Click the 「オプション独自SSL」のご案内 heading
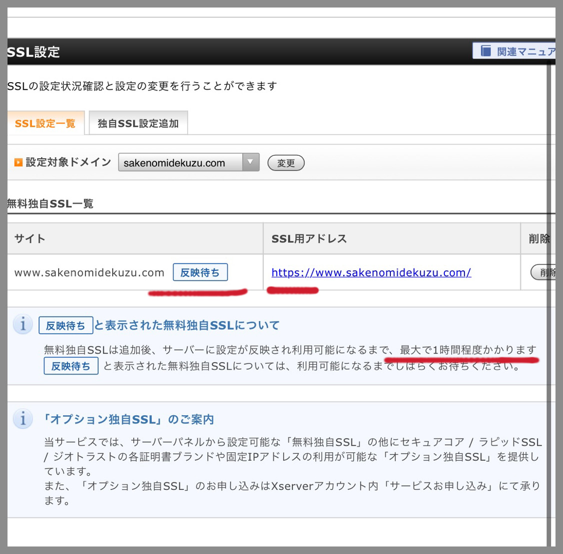Viewport: 563px width, 554px height. pyautogui.click(x=129, y=419)
